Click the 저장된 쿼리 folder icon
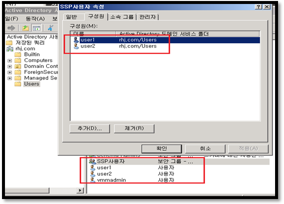Viewport: 284px width, 204px height. coord(9,43)
